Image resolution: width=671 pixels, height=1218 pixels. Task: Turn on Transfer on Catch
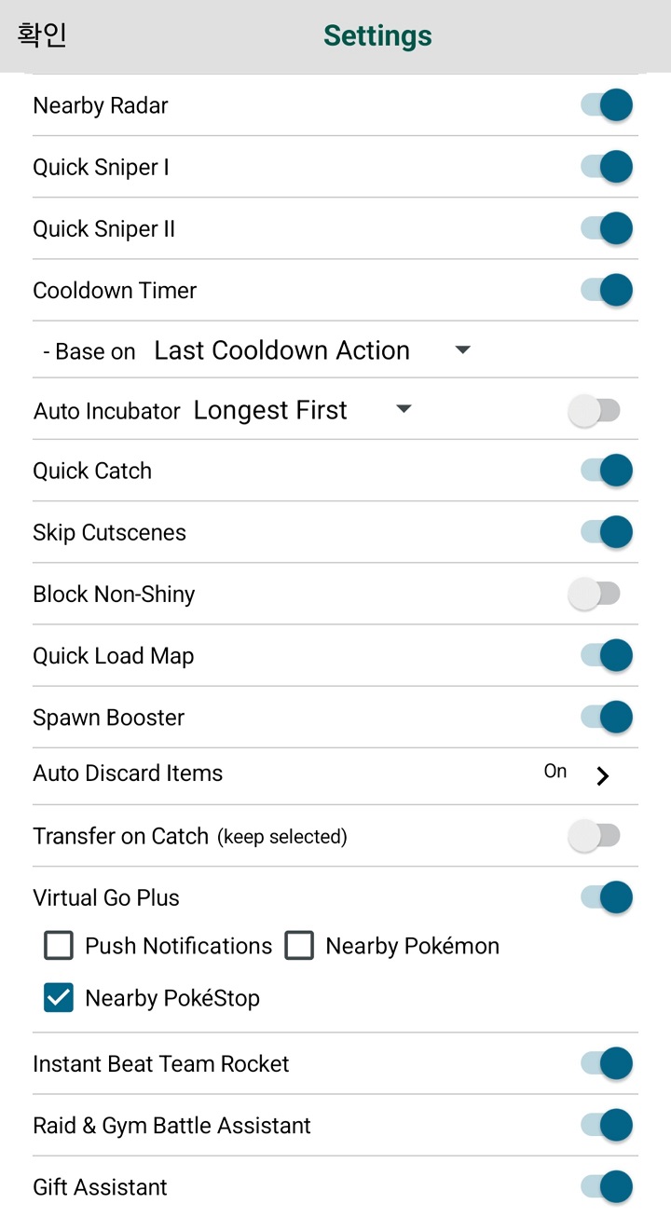point(595,836)
